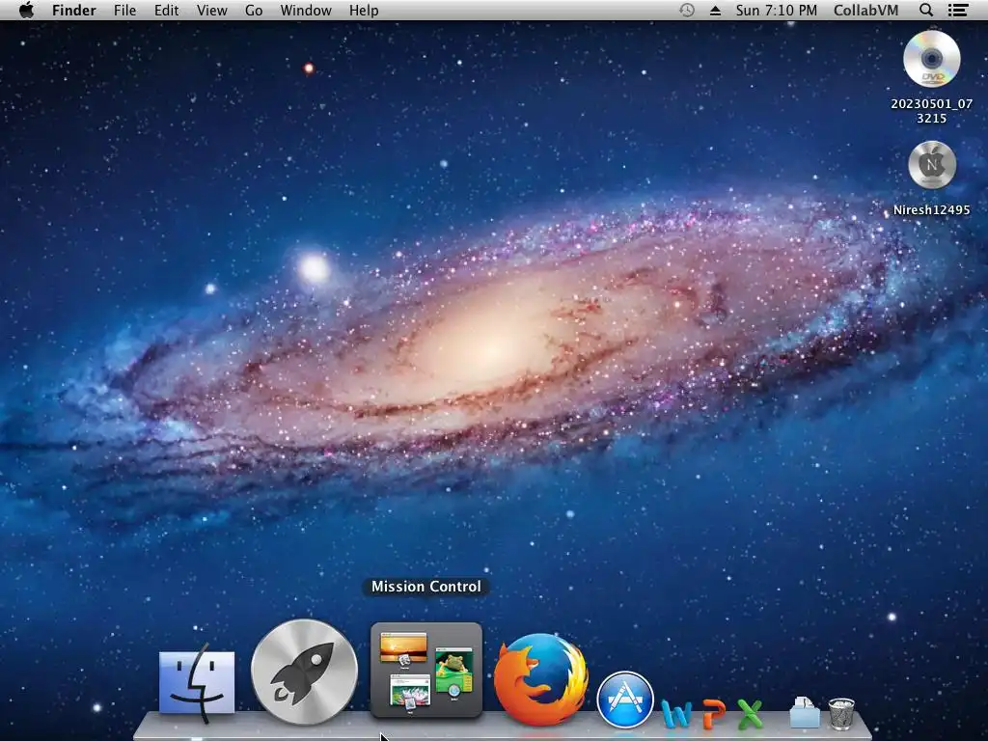
Task: Open the File menu
Action: [x=124, y=10]
